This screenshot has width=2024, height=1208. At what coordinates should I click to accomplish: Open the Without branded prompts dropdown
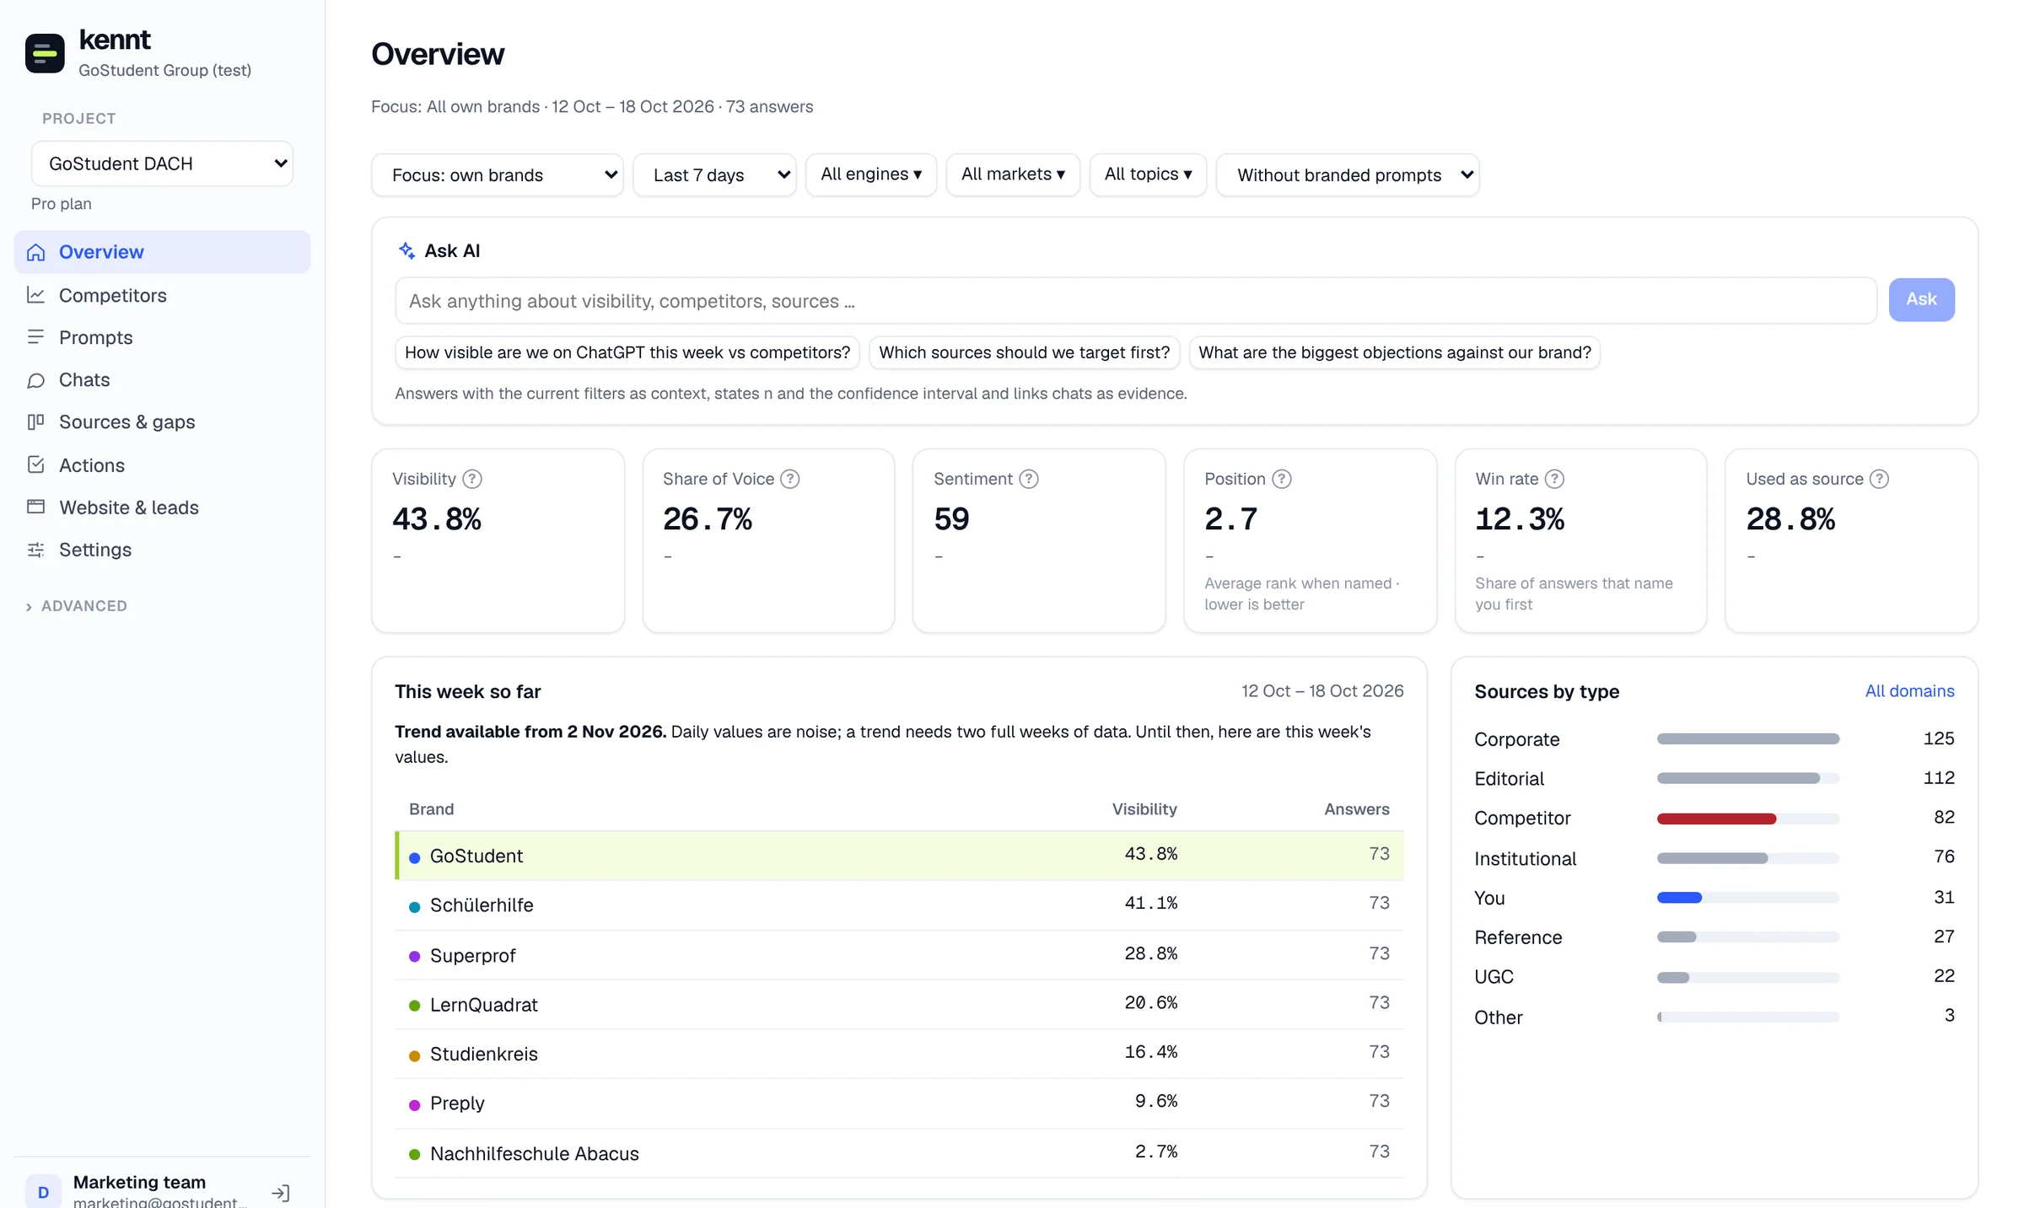(x=1348, y=174)
